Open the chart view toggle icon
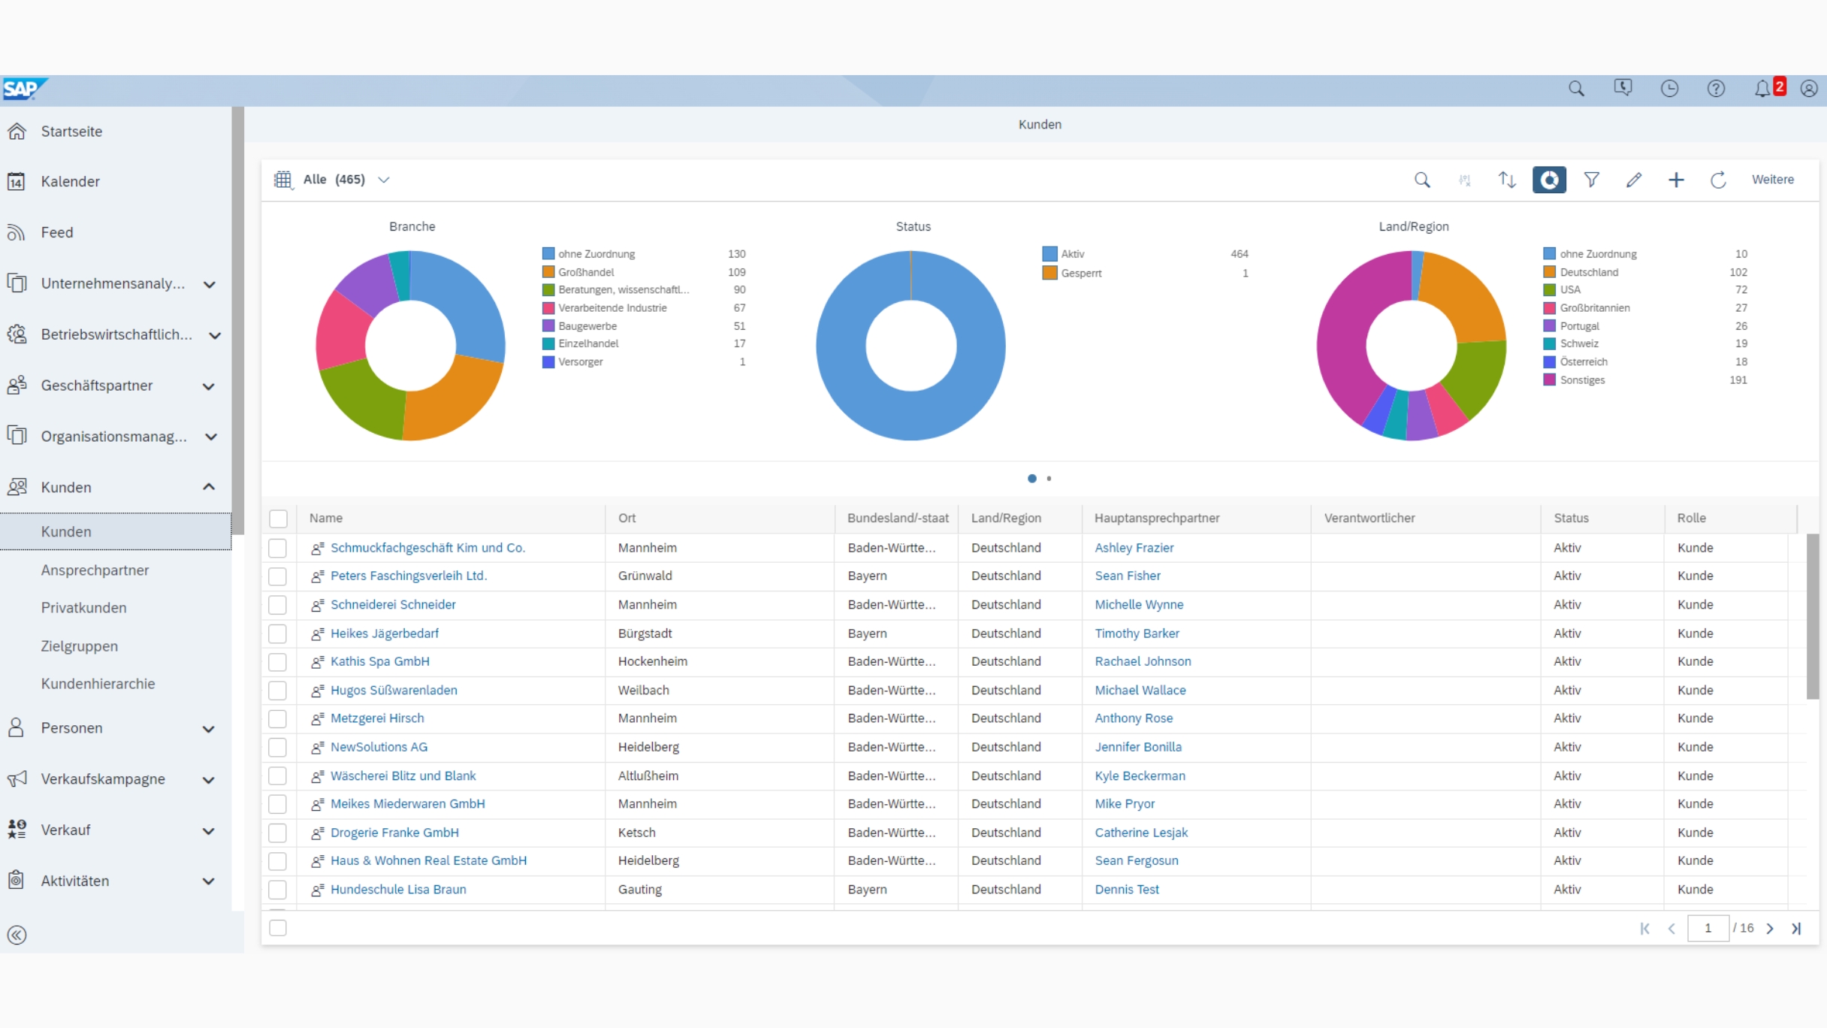 1549,180
